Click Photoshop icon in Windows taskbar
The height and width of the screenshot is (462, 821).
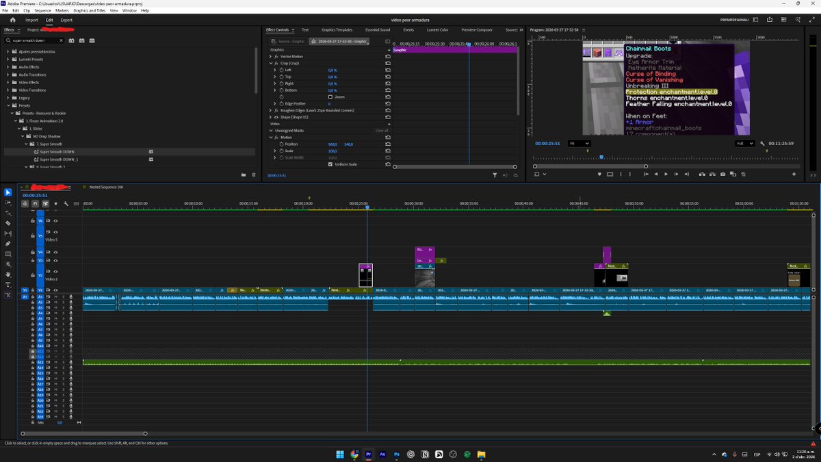[x=397, y=454]
